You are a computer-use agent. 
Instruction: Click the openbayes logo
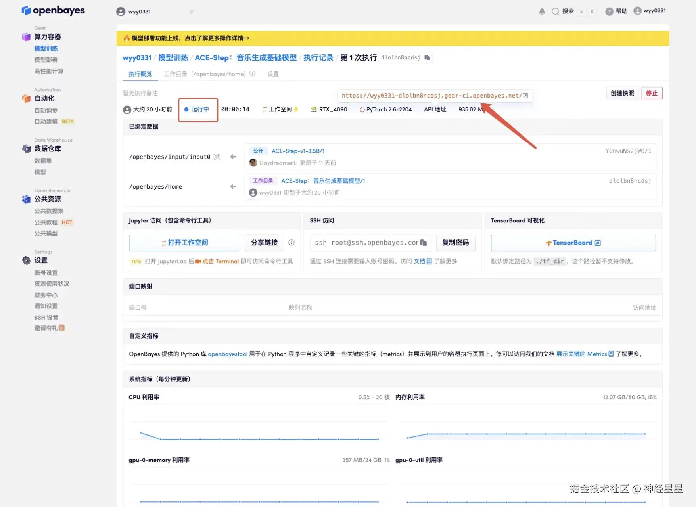[53, 10]
